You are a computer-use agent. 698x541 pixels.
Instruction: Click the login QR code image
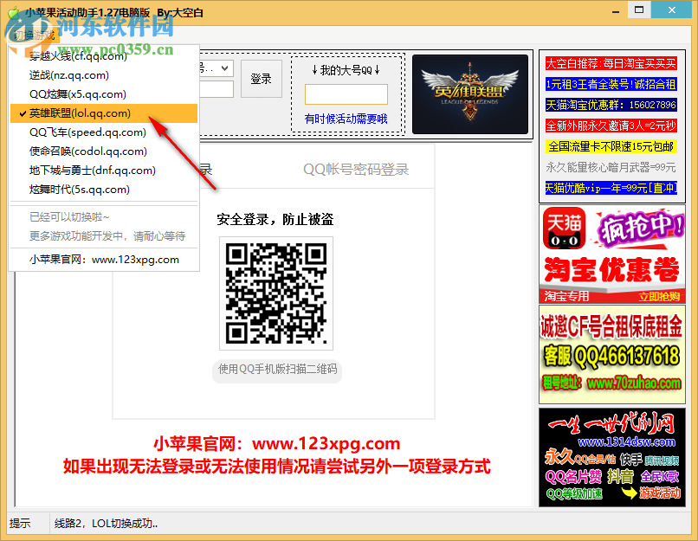pyautogui.click(x=276, y=293)
